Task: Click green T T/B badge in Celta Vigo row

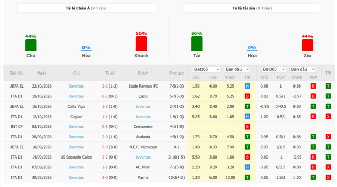Action: click(x=247, y=106)
